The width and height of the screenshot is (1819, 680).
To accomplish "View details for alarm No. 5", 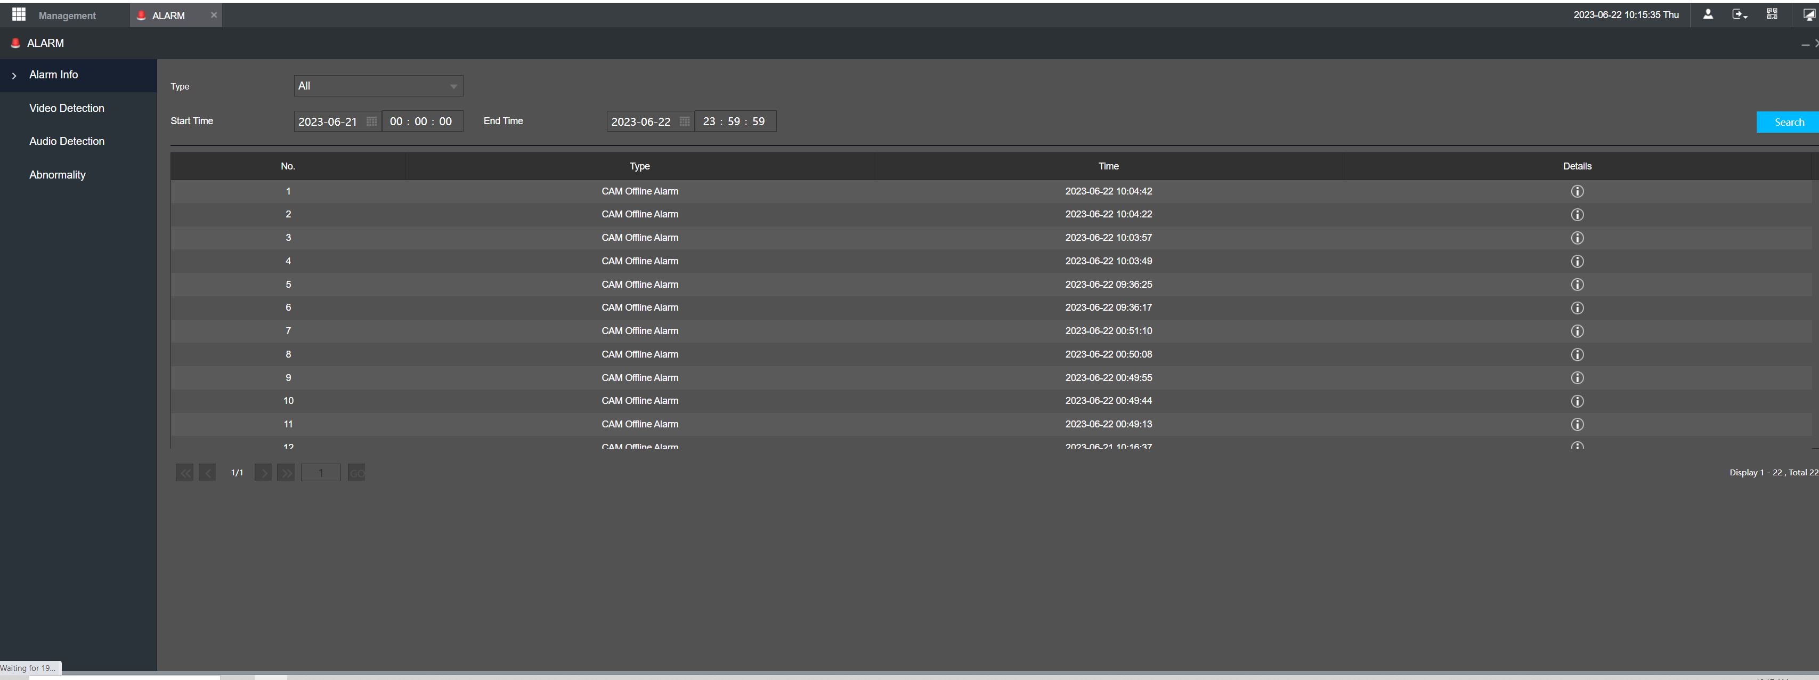I will [x=1577, y=285].
